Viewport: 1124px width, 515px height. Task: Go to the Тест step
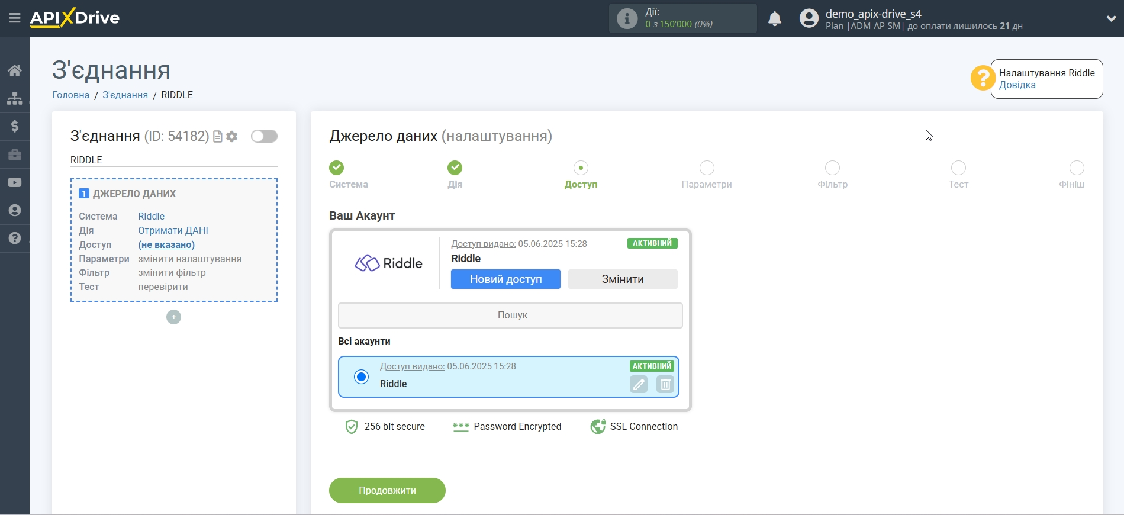pyautogui.click(x=958, y=168)
